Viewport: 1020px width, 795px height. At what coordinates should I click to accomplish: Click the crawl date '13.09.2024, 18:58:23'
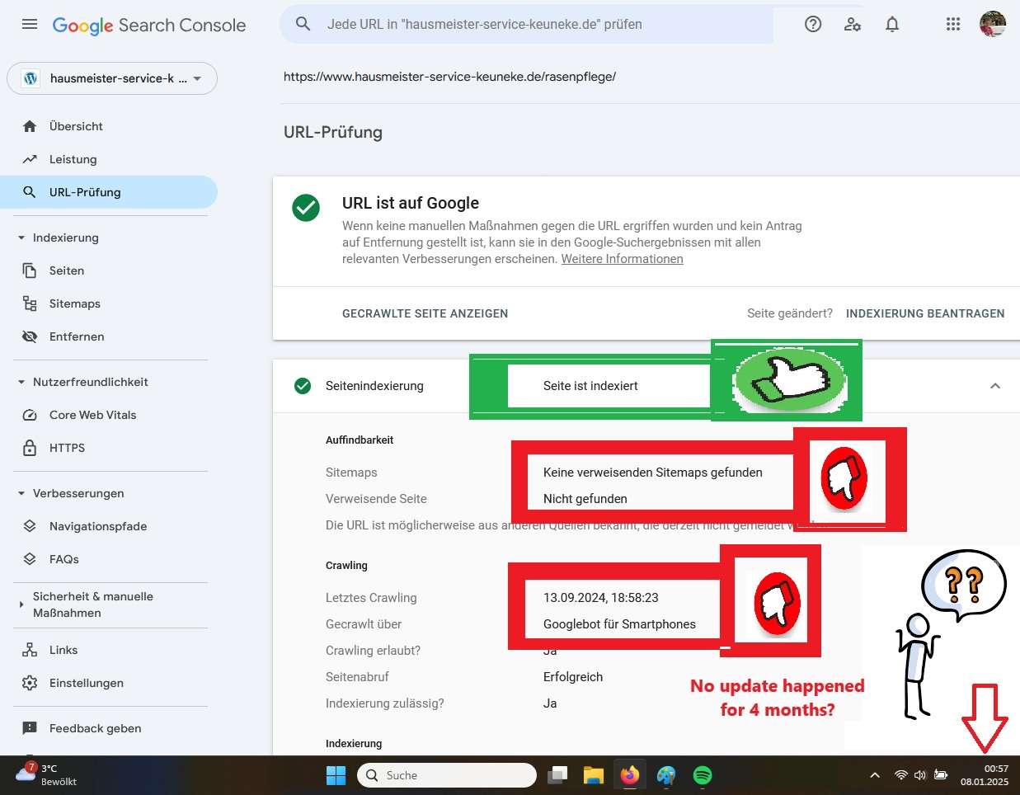pos(601,598)
